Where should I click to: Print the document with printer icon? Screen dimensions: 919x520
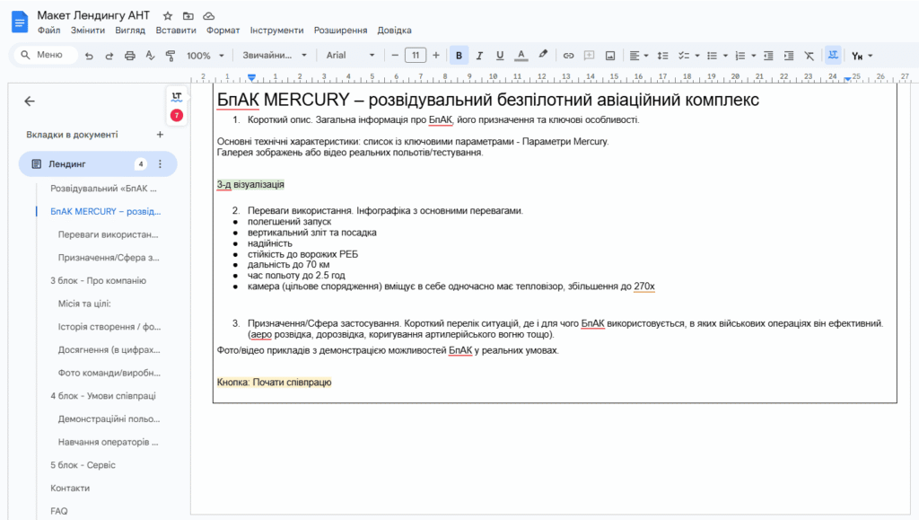coord(129,56)
